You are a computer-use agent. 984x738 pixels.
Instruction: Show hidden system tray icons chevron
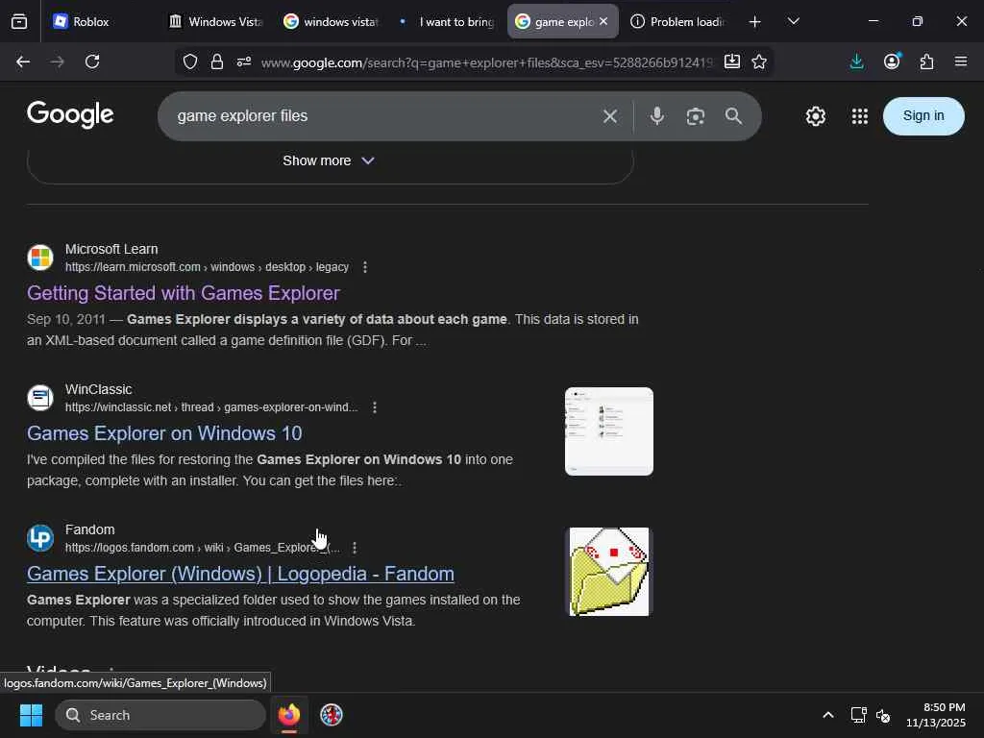click(828, 715)
